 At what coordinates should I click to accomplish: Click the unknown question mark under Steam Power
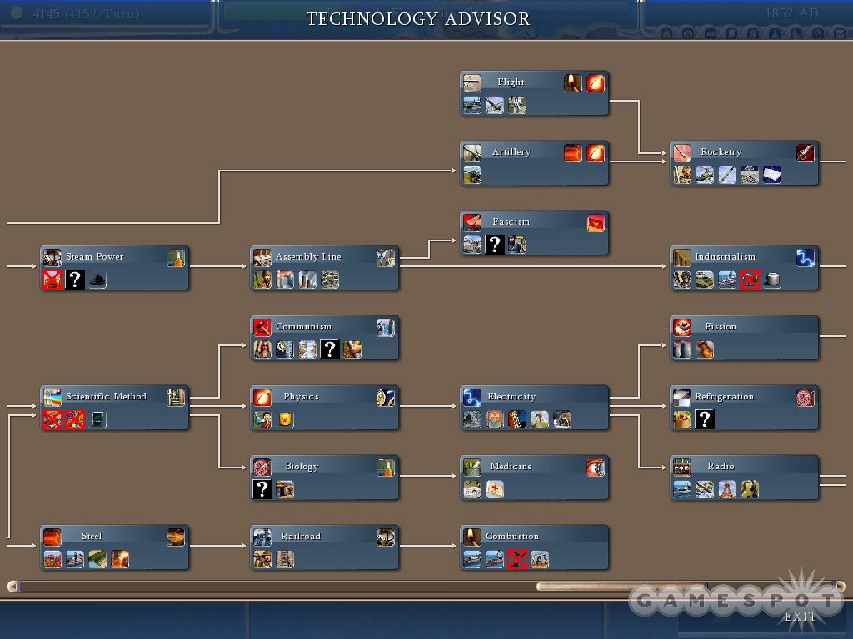(x=75, y=280)
